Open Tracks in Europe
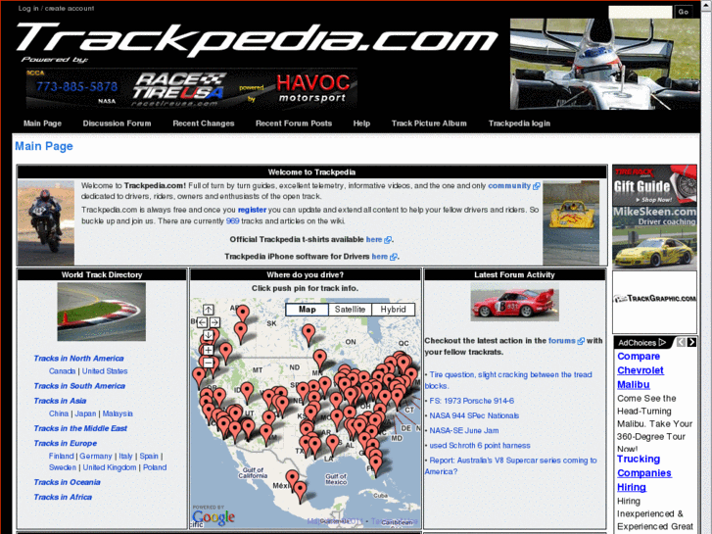 point(66,443)
